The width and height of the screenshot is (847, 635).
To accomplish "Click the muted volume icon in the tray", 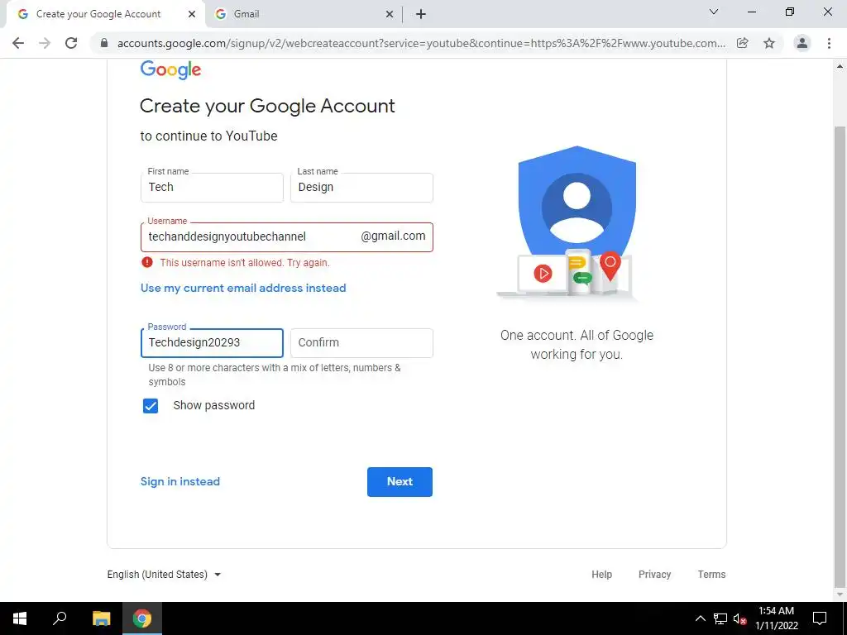I will pos(740,618).
